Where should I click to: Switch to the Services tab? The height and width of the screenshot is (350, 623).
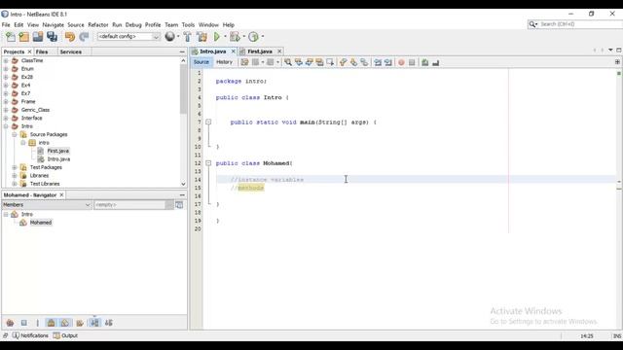click(71, 52)
